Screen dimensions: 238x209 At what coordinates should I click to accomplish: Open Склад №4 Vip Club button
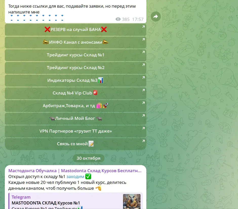75,93
